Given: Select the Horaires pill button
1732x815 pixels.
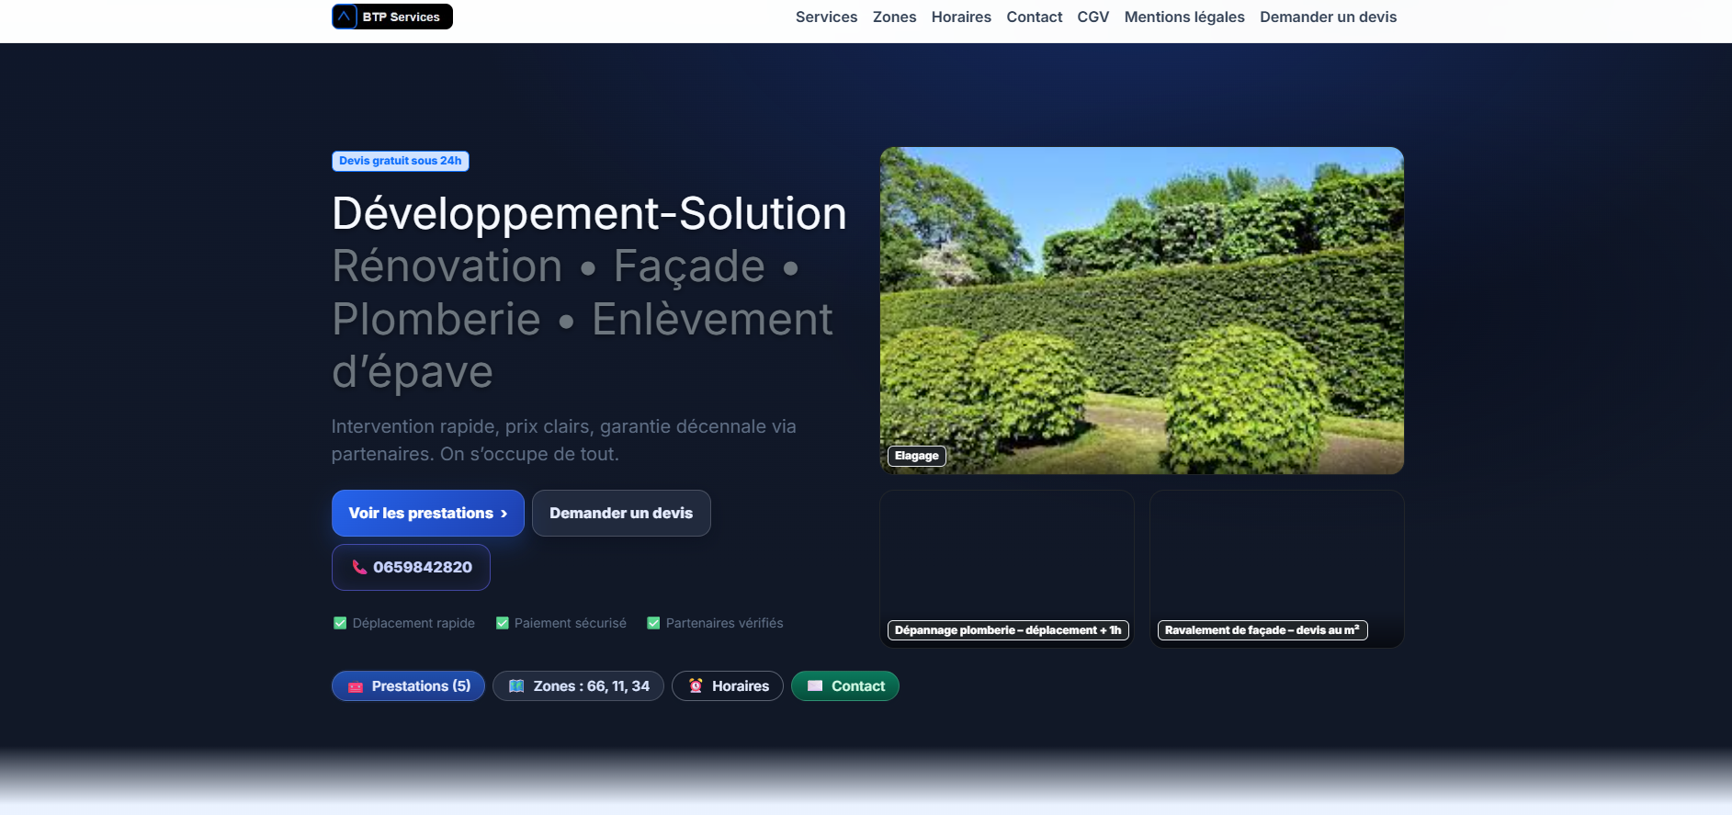Looking at the screenshot, I should pos(728,686).
